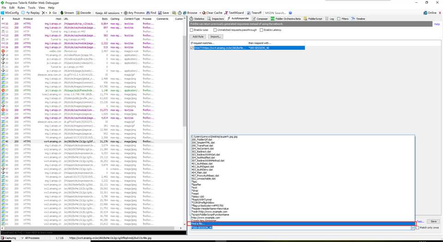Select 'Find a file...' in dropdown list
443x242 pixels.
click(303, 224)
